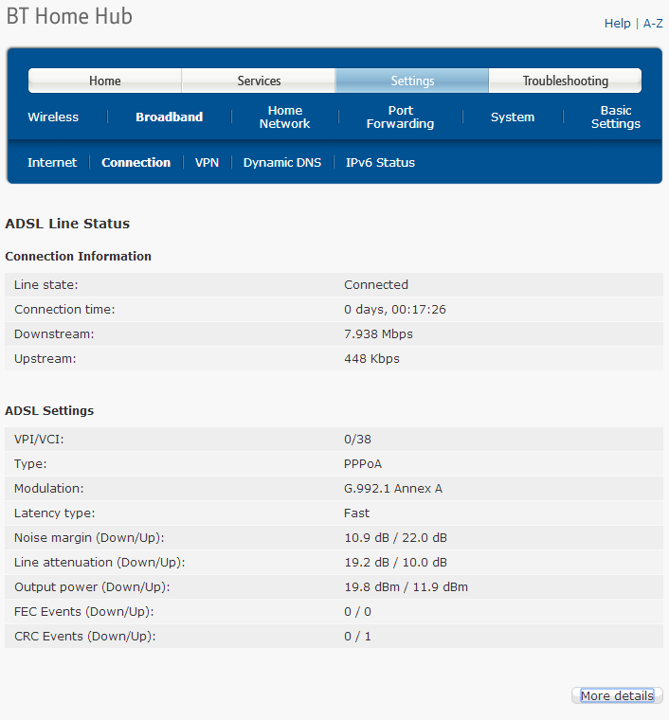Open Basic Settings
Image resolution: width=669 pixels, height=720 pixels.
[616, 117]
